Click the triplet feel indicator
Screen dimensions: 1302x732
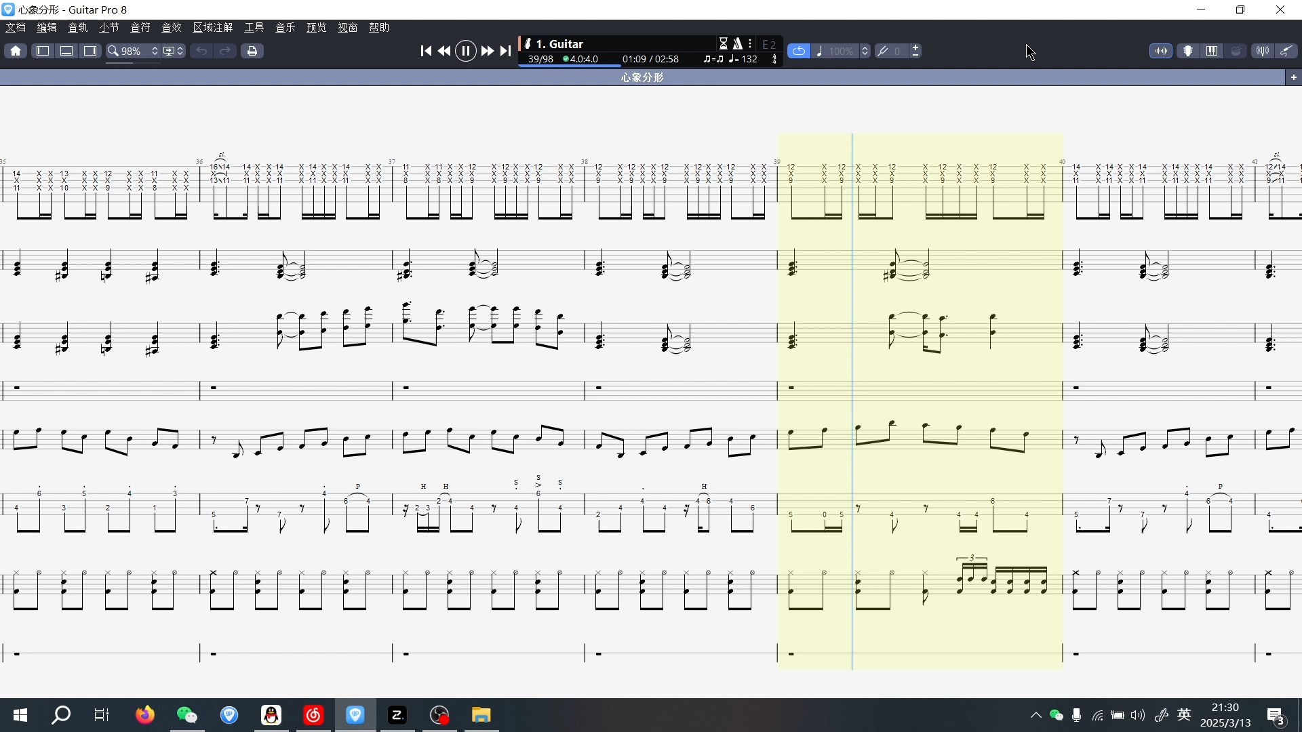coord(713,59)
